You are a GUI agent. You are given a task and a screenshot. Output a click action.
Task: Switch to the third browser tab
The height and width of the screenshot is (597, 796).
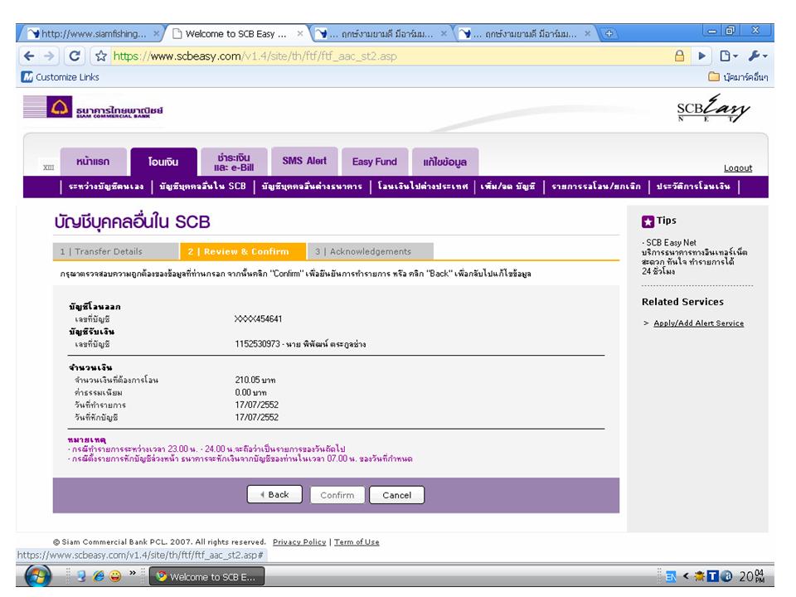click(379, 33)
